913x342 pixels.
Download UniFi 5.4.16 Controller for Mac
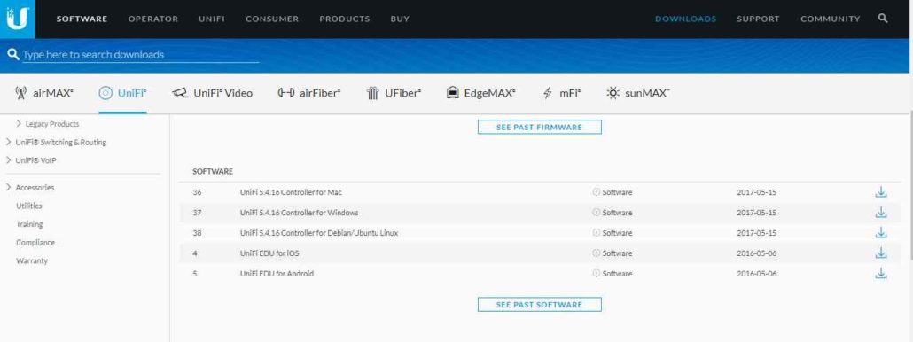[x=881, y=192]
